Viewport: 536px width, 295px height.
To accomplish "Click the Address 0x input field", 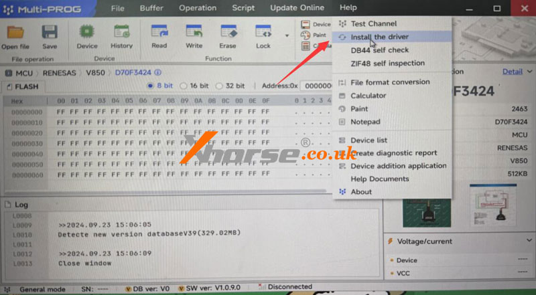I will pos(316,86).
